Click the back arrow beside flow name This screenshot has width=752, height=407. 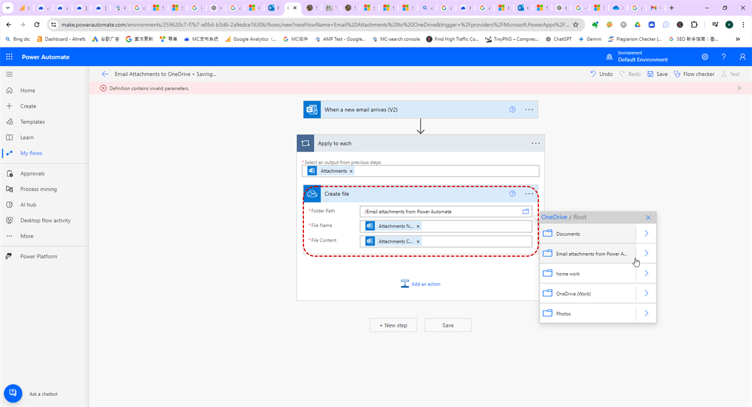105,74
